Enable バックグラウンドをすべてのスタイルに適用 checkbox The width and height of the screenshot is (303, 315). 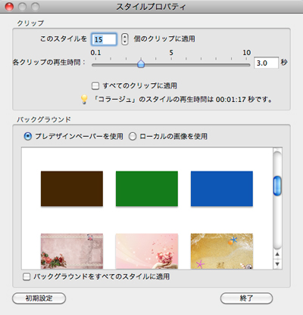click(27, 276)
